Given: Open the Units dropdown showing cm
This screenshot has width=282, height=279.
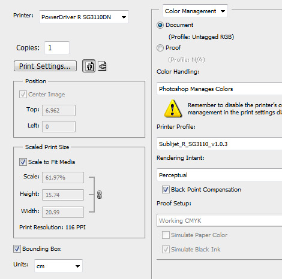Looking at the screenshot, I should click(58, 266).
